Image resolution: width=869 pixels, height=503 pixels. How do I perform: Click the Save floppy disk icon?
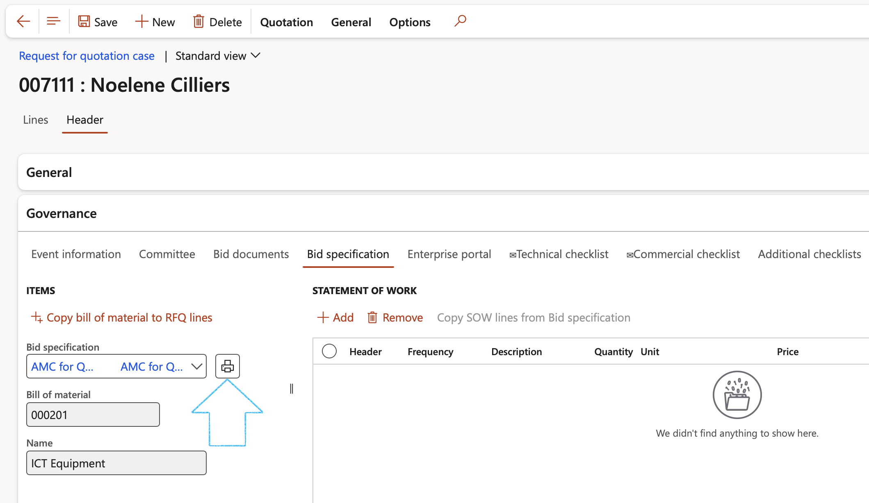tap(84, 21)
